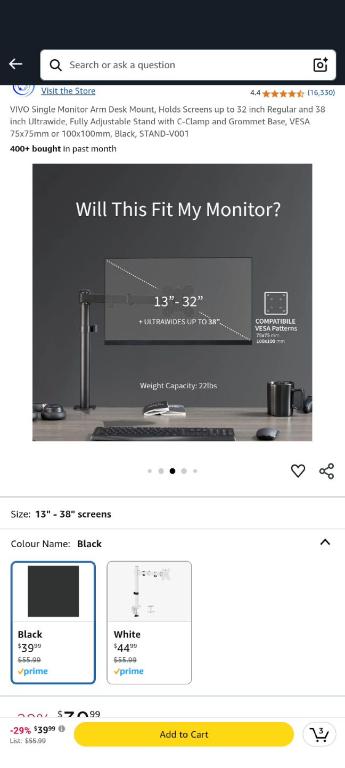Tap the back arrow icon
Screen dimensions: 345x768
[15, 65]
